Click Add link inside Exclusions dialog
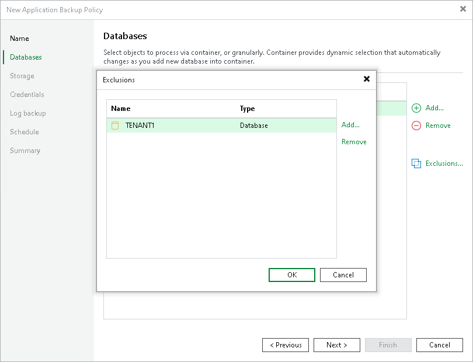 tap(350, 125)
